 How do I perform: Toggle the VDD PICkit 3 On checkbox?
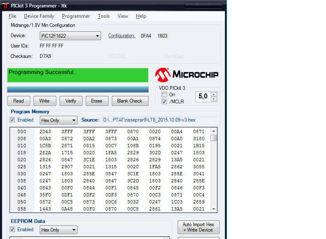coord(164,95)
